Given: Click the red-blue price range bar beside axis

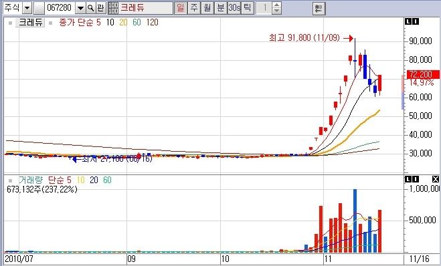Looking at the screenshot, I should [x=403, y=92].
